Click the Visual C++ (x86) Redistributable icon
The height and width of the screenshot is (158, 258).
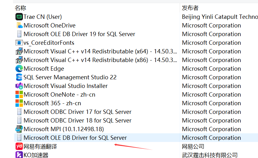tap(19, 60)
